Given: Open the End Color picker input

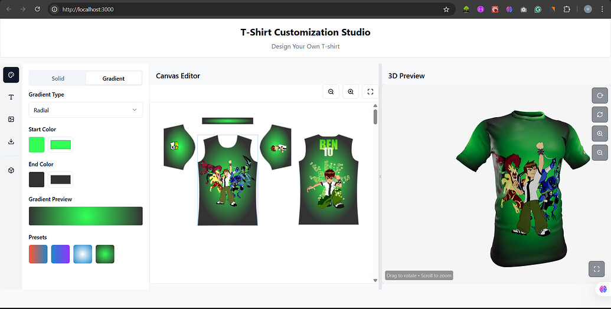Looking at the screenshot, I should [60, 180].
